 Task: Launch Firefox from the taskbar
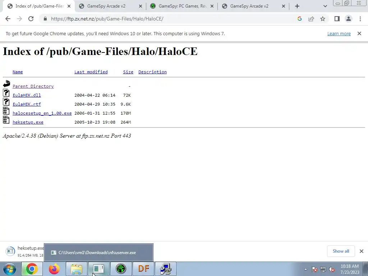(x=54, y=269)
